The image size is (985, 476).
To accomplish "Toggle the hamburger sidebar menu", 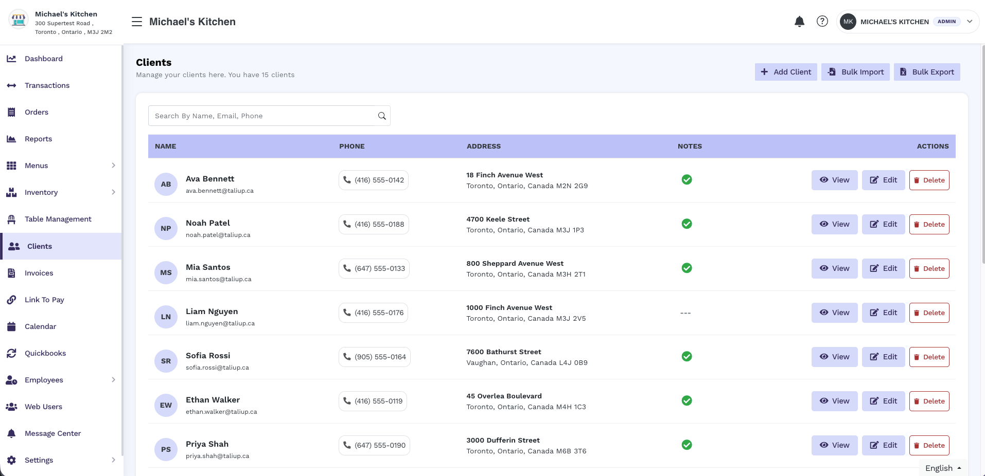I will tap(137, 22).
